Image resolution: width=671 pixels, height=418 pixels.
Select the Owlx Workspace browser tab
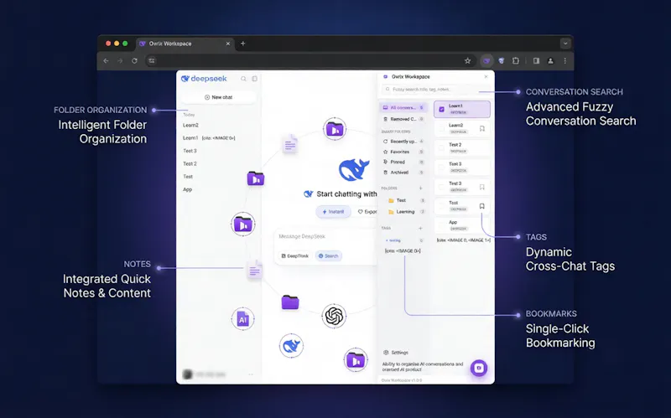[x=185, y=44]
